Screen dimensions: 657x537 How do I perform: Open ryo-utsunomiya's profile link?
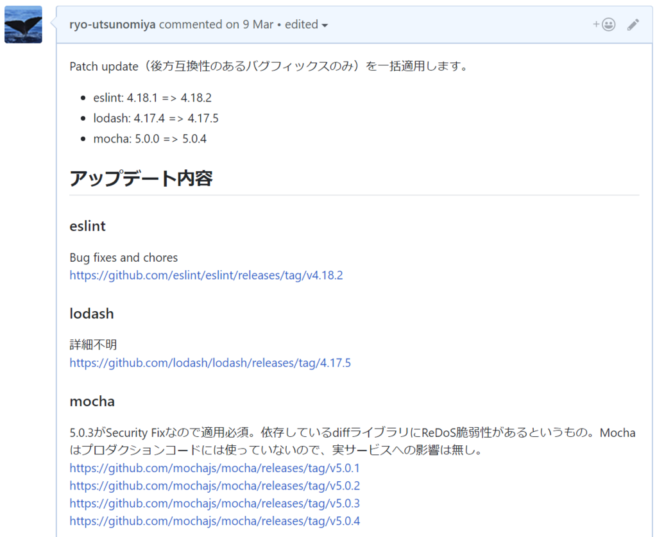click(112, 24)
